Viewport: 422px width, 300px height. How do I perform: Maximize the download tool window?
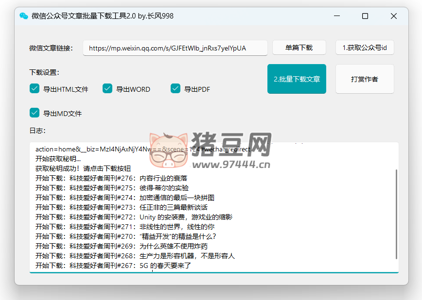pos(365,16)
